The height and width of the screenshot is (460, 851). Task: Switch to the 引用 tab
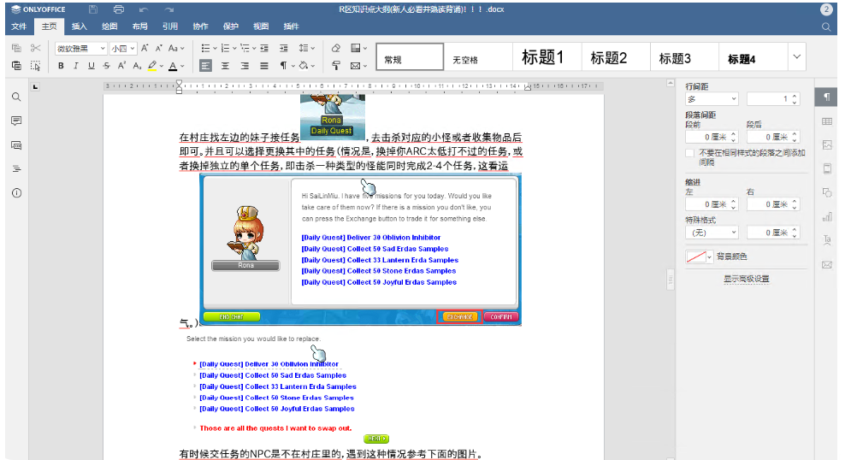(170, 26)
